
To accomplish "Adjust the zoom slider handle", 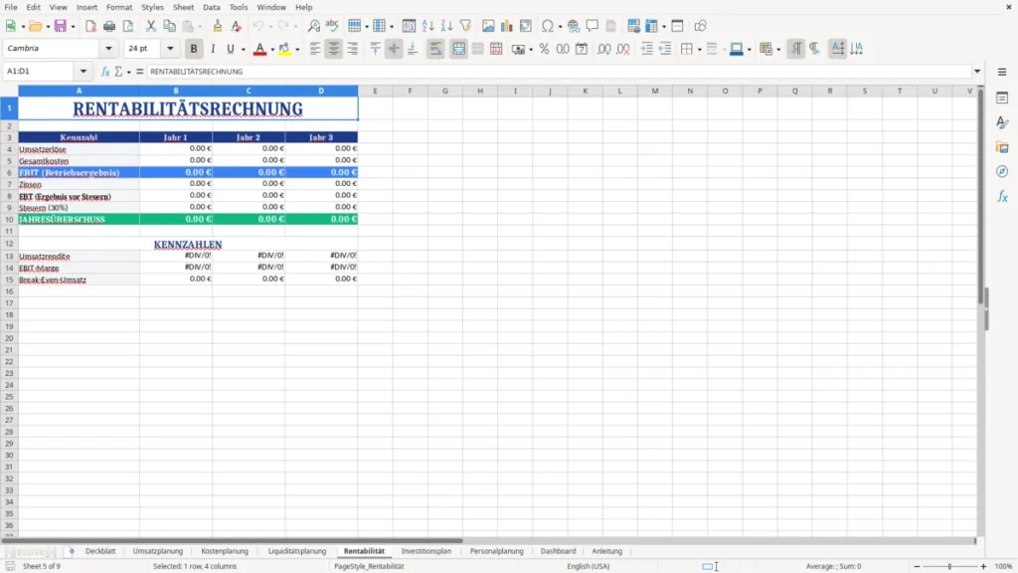I will tap(949, 566).
